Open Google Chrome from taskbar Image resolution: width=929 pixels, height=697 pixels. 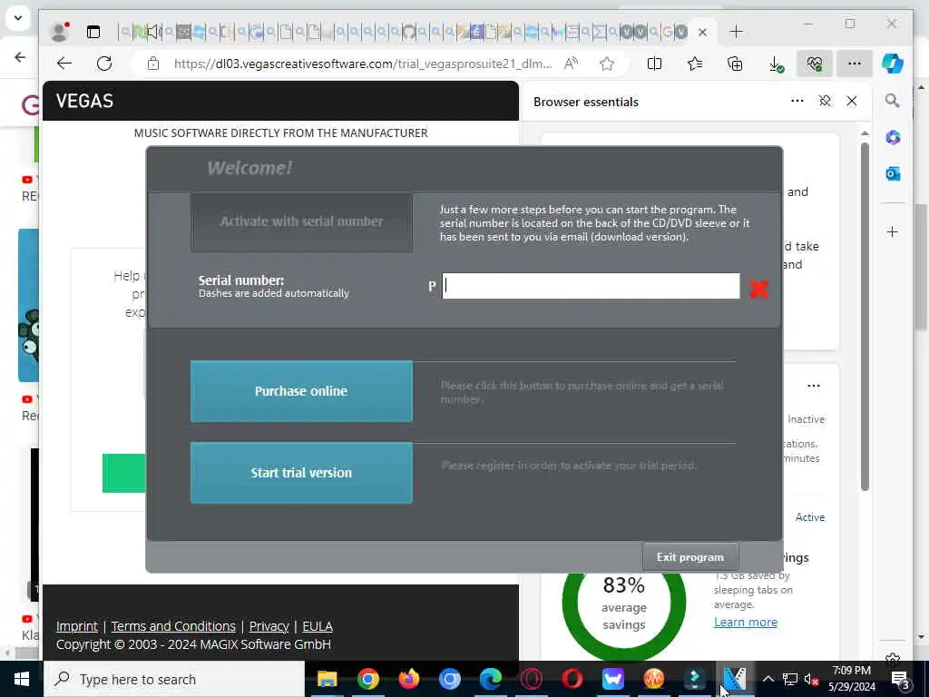[368, 679]
